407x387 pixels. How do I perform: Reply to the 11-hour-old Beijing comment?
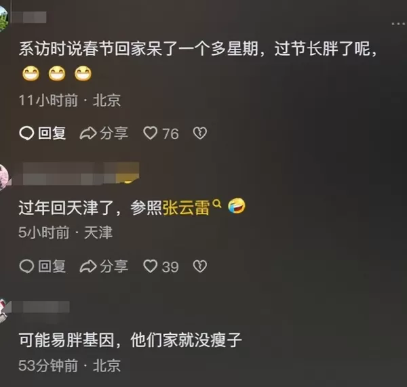pos(42,134)
